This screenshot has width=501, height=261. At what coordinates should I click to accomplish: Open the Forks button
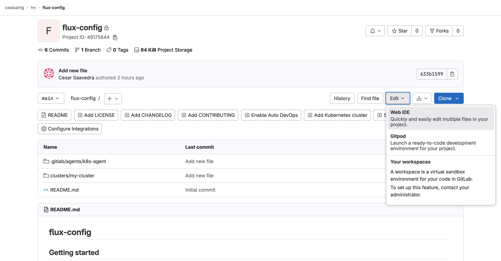coord(439,31)
